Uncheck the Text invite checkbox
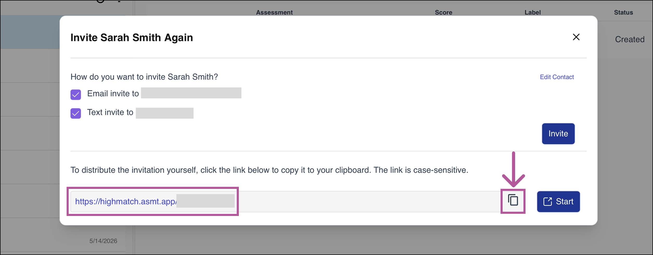 click(76, 113)
